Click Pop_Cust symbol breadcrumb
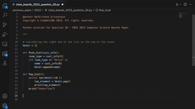The width and height of the screenshot is (195, 109). pos(105,10)
